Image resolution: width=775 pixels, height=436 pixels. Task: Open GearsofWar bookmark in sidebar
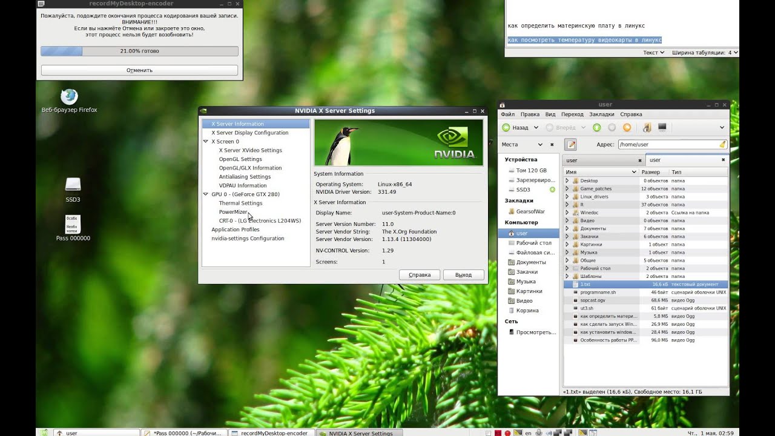[x=530, y=211]
